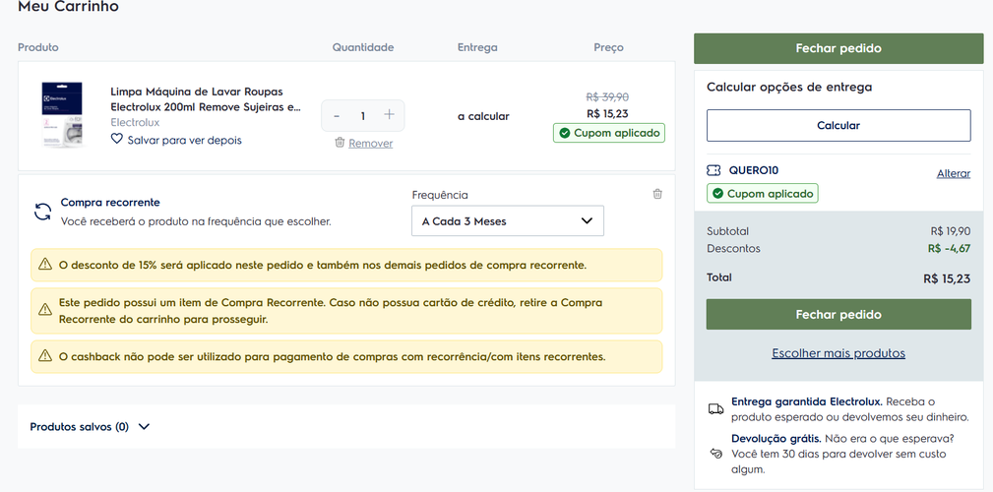
Task: Decrease quantity with the minus button
Action: pyautogui.click(x=337, y=116)
